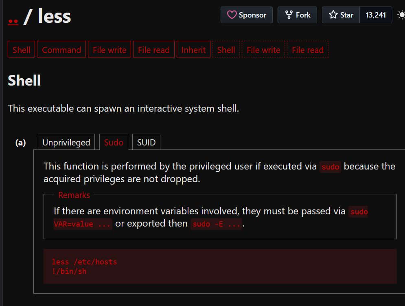
Task: Jump to Inherit function tag
Action: (193, 49)
